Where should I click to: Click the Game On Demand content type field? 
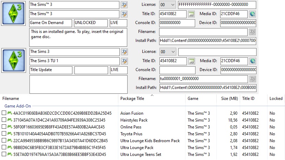click(50, 23)
